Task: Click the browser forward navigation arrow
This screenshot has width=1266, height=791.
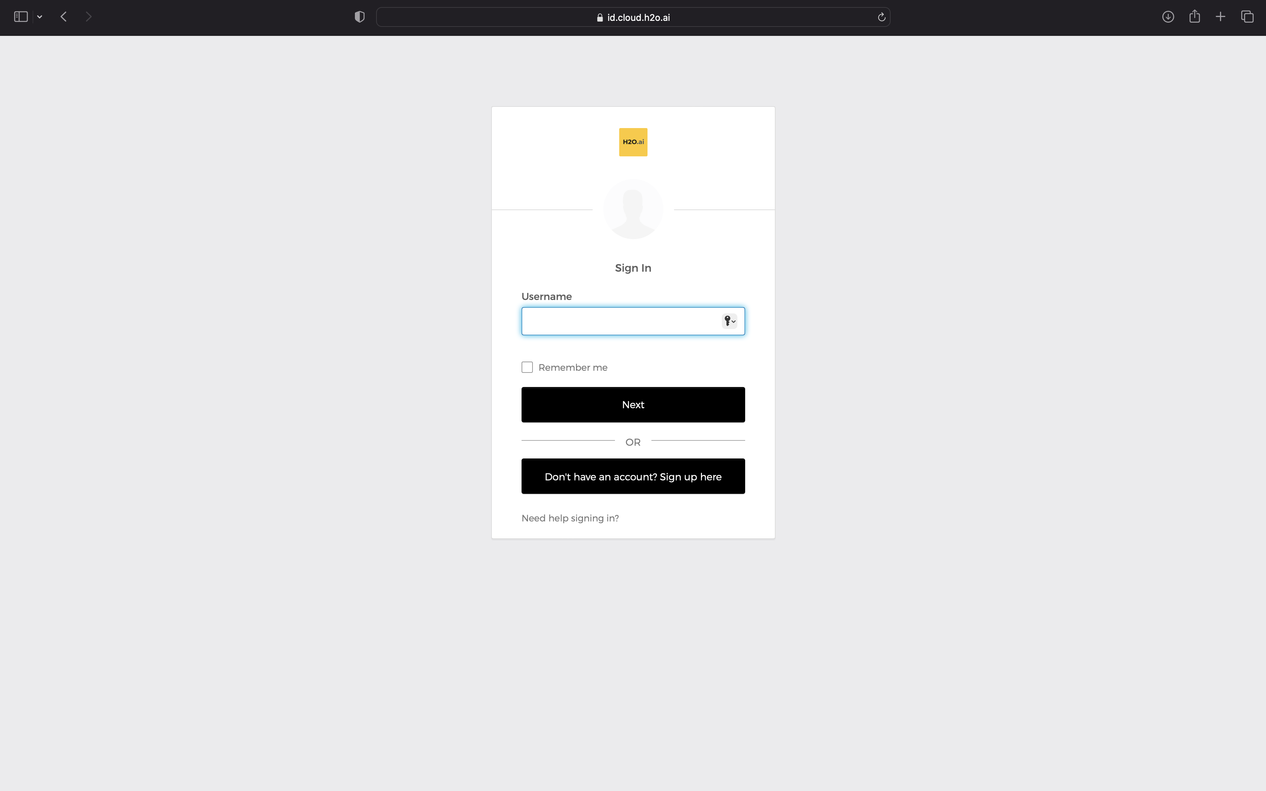Action: [x=88, y=16]
